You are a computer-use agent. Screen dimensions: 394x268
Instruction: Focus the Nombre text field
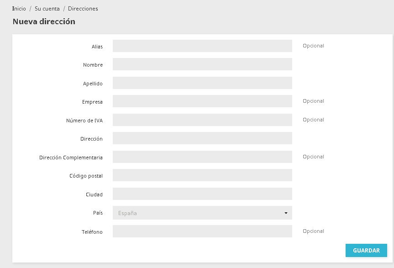202,64
